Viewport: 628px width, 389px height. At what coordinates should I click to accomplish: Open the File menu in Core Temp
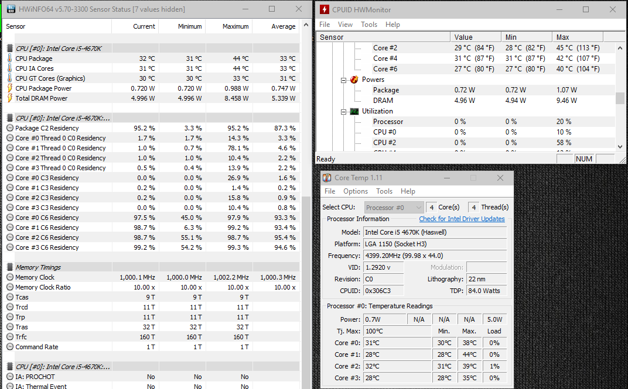pos(330,191)
